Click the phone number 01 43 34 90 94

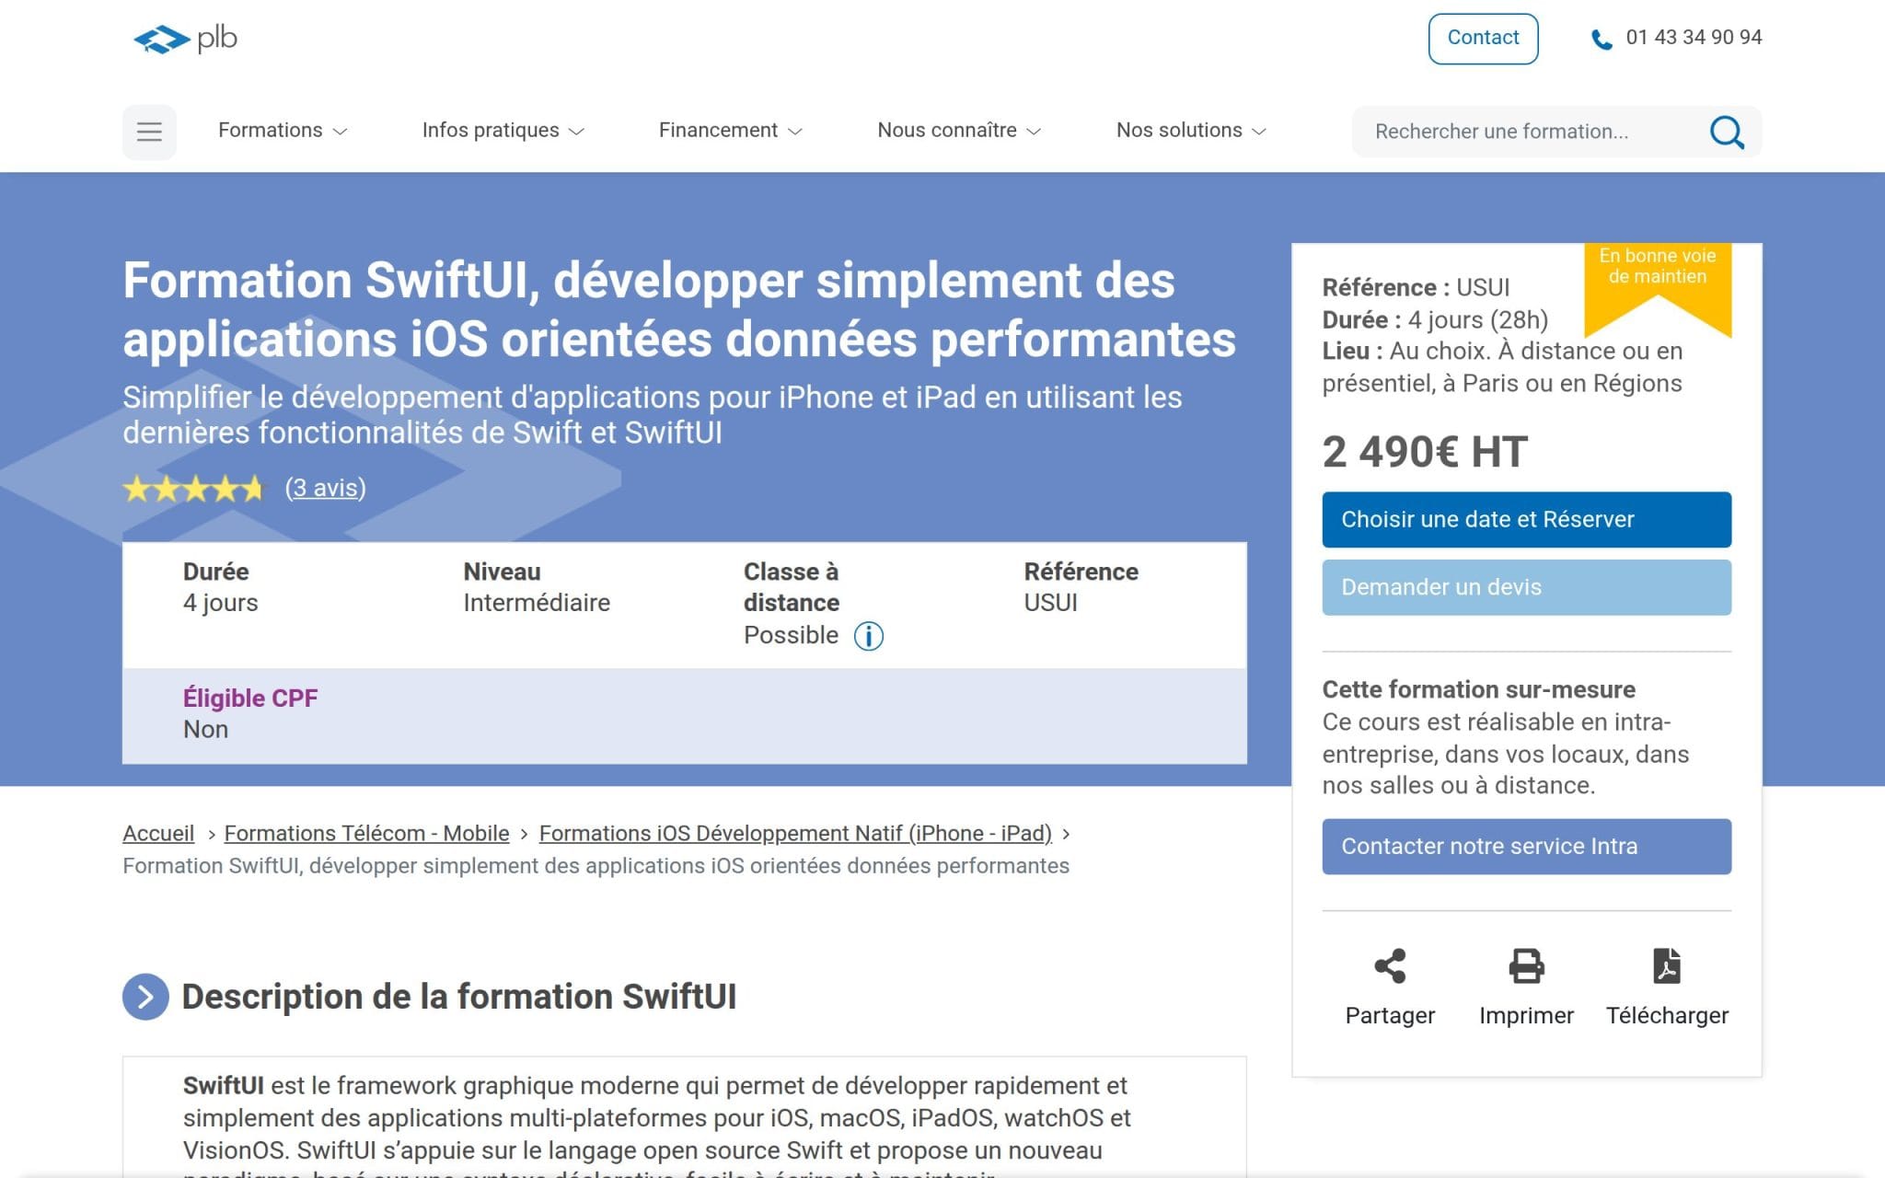(x=1694, y=38)
